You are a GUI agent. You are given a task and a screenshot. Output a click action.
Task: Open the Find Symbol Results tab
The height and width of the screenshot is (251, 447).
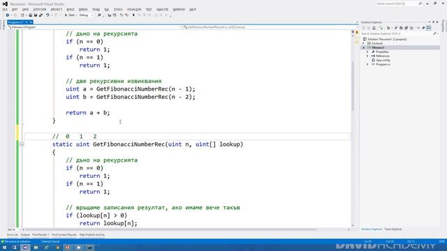[x=64, y=235]
